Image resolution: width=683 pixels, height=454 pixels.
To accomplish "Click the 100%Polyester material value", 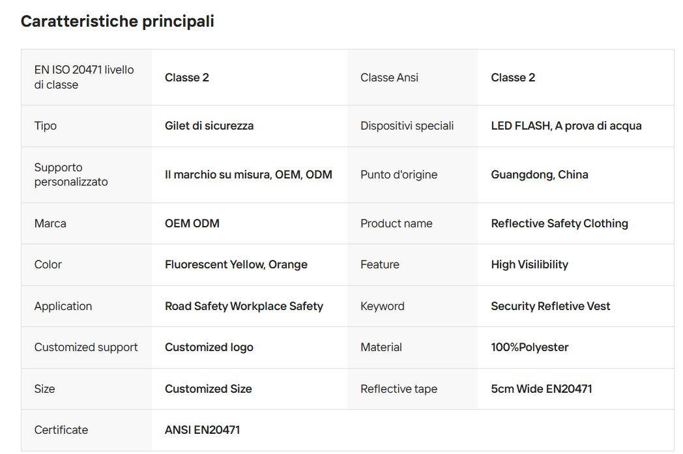I will pyautogui.click(x=530, y=347).
